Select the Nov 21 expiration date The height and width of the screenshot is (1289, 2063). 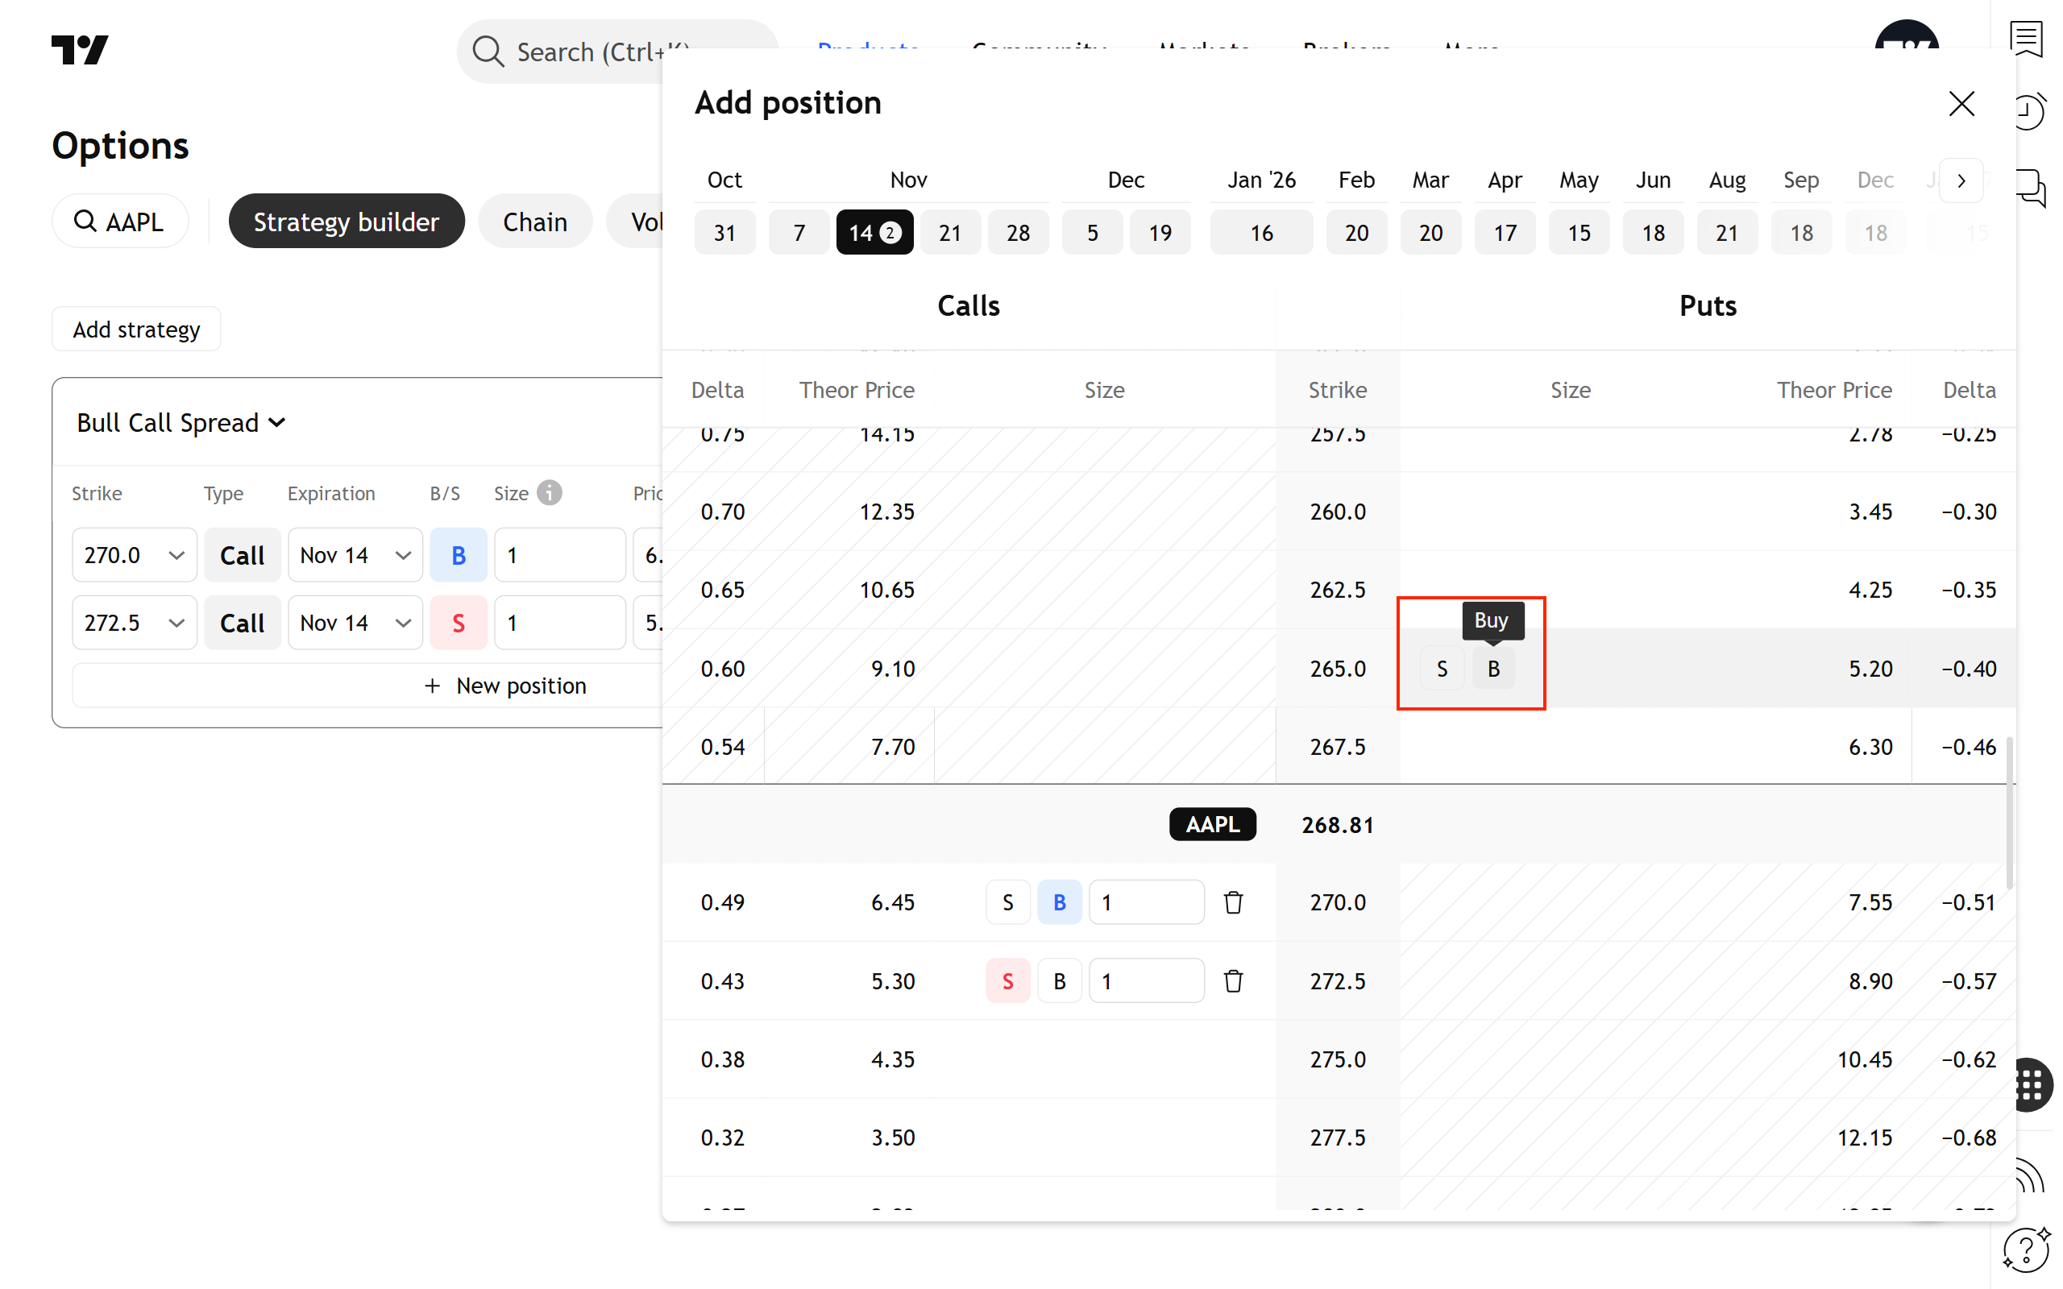coord(949,232)
